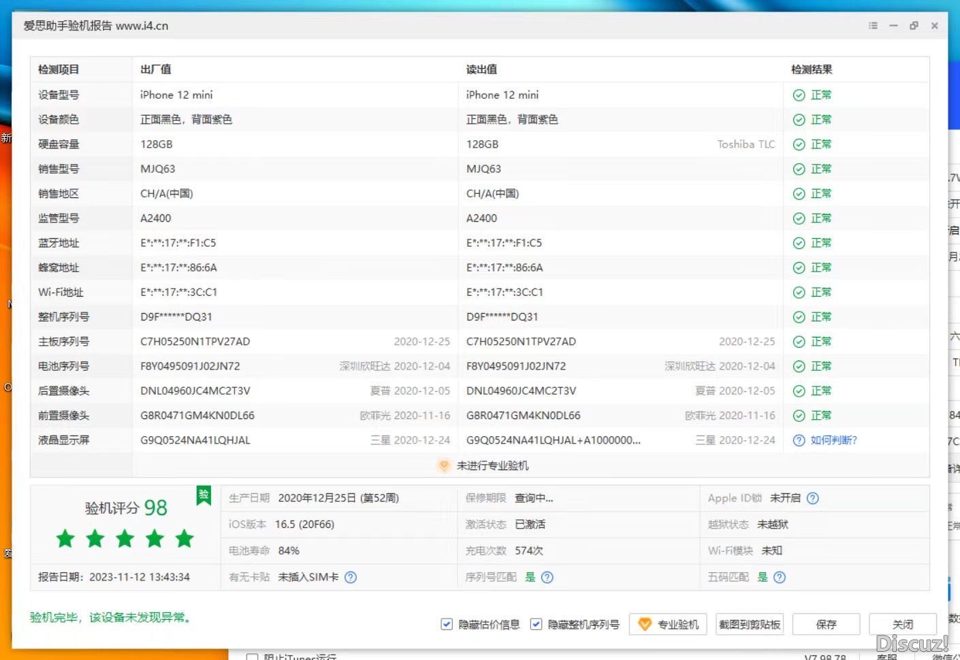Click help icon beside Apple ID锁 未开启
The height and width of the screenshot is (660, 960).
click(812, 498)
